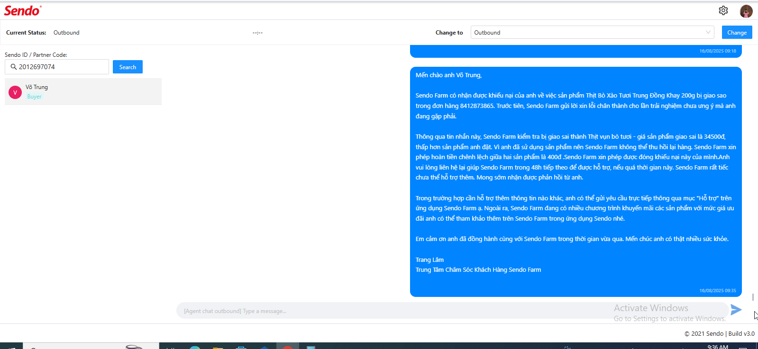This screenshot has width=758, height=349.
Task: Click the Buyer tag under Võ Trung
Action: (x=34, y=97)
